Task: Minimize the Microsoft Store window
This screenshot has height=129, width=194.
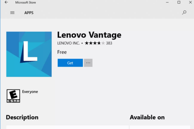Action: (x=167, y=2)
